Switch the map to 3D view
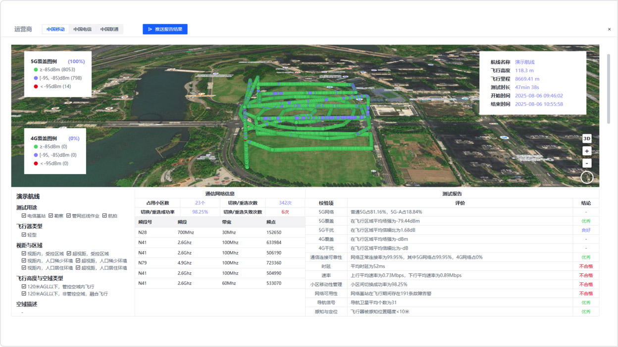This screenshot has height=347, width=618. [x=587, y=139]
